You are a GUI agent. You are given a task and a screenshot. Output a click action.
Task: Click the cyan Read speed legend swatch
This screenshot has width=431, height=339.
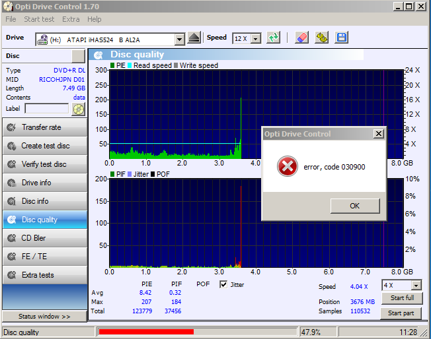[x=130, y=65]
